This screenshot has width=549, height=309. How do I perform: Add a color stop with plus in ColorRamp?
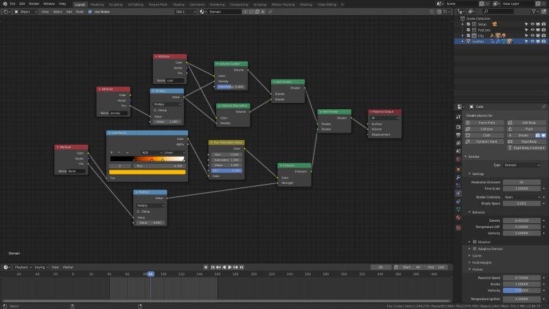pyautogui.click(x=112, y=152)
